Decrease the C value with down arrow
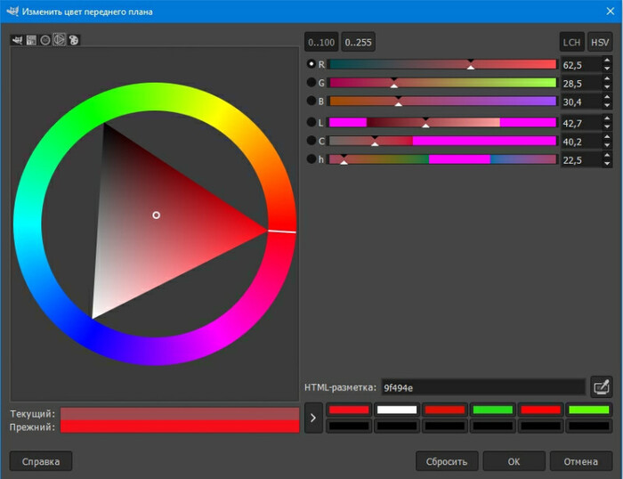The height and width of the screenshot is (479, 623). pyautogui.click(x=607, y=145)
